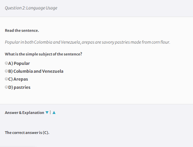Mark the radio button for C) Arepas
The height and width of the screenshot is (147, 193).
point(6,79)
